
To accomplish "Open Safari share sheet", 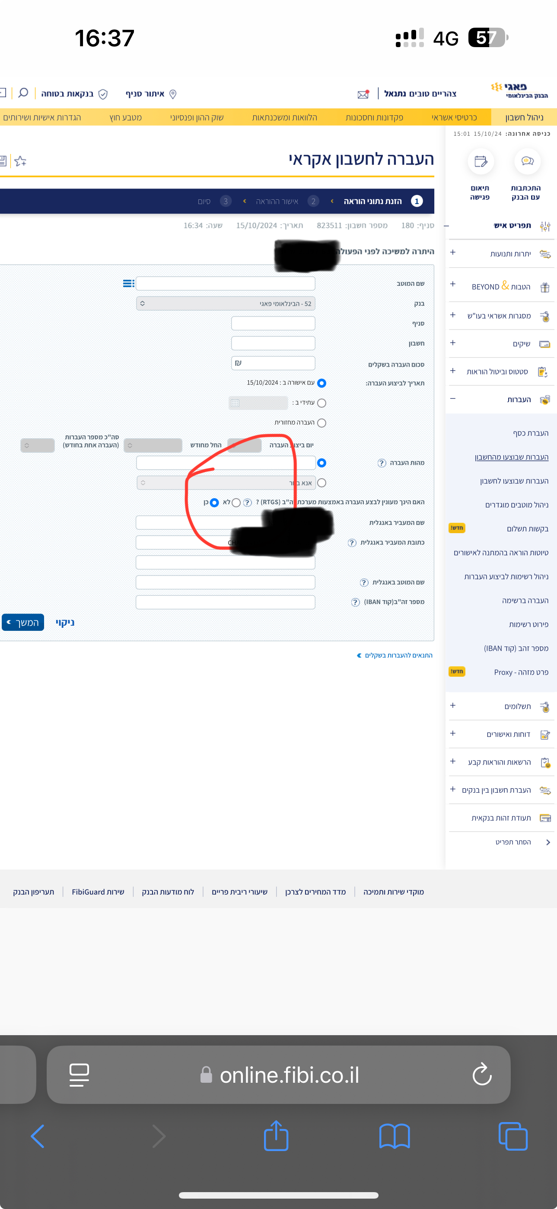I will (276, 1135).
